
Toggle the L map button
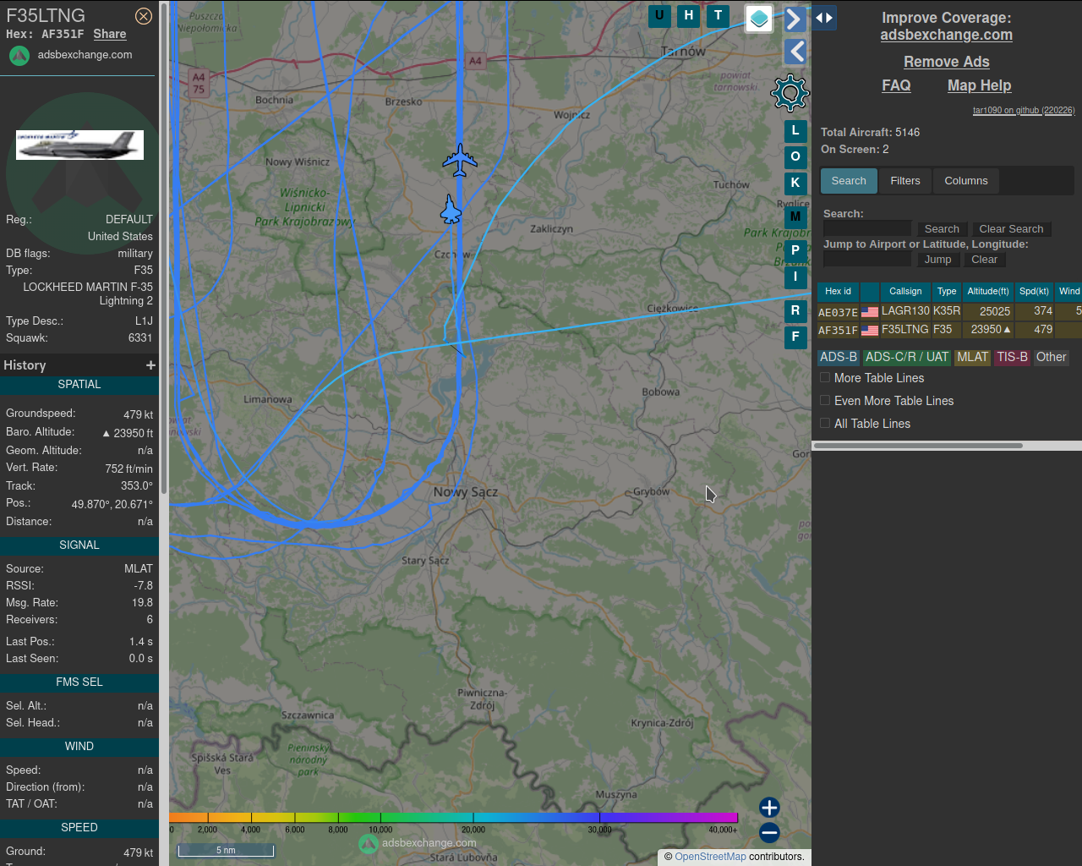(x=795, y=131)
